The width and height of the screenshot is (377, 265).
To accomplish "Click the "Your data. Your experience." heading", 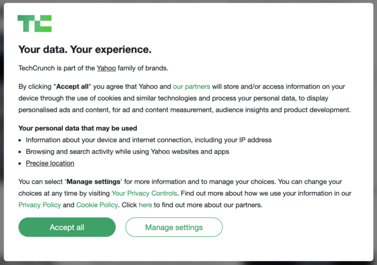I will [x=85, y=50].
